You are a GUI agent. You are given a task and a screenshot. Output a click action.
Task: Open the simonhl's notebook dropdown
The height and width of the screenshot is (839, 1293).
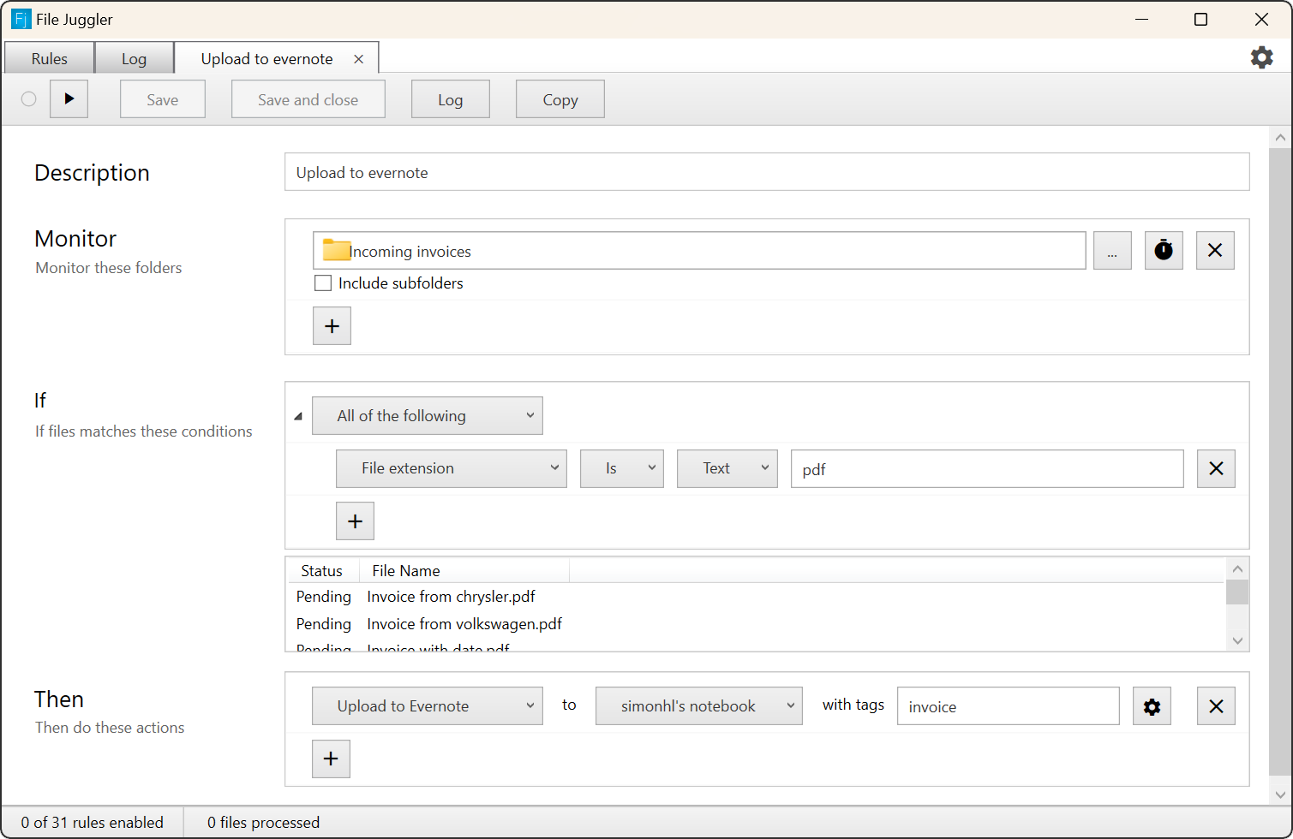[699, 706]
